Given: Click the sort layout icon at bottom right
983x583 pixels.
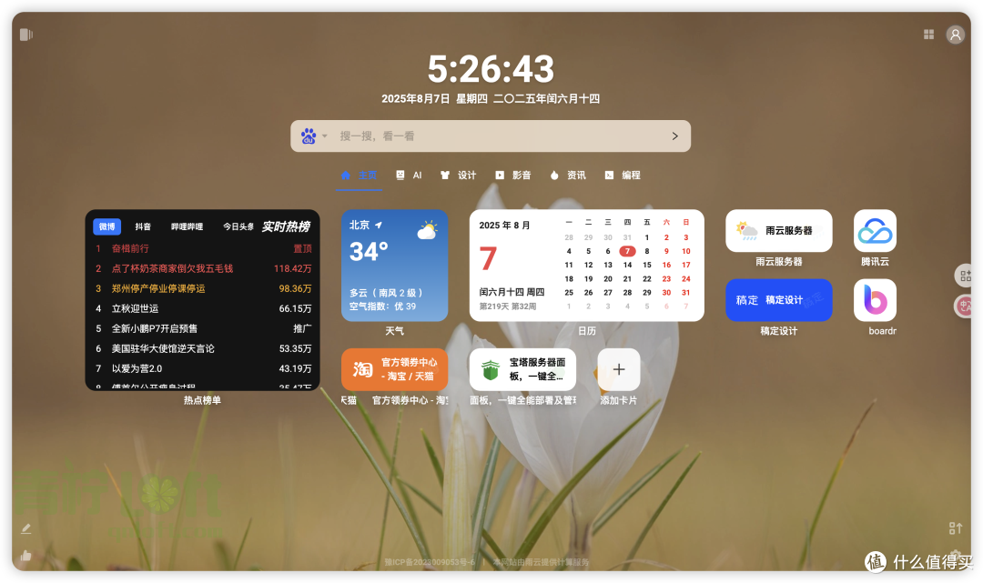Looking at the screenshot, I should pyautogui.click(x=955, y=528).
